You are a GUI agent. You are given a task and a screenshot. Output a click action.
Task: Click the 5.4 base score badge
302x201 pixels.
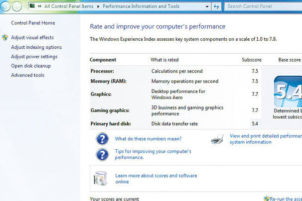coord(288,92)
